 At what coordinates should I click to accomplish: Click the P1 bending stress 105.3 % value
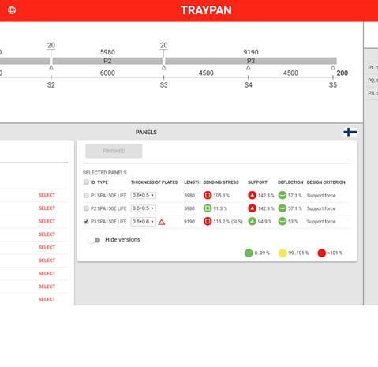pos(222,196)
